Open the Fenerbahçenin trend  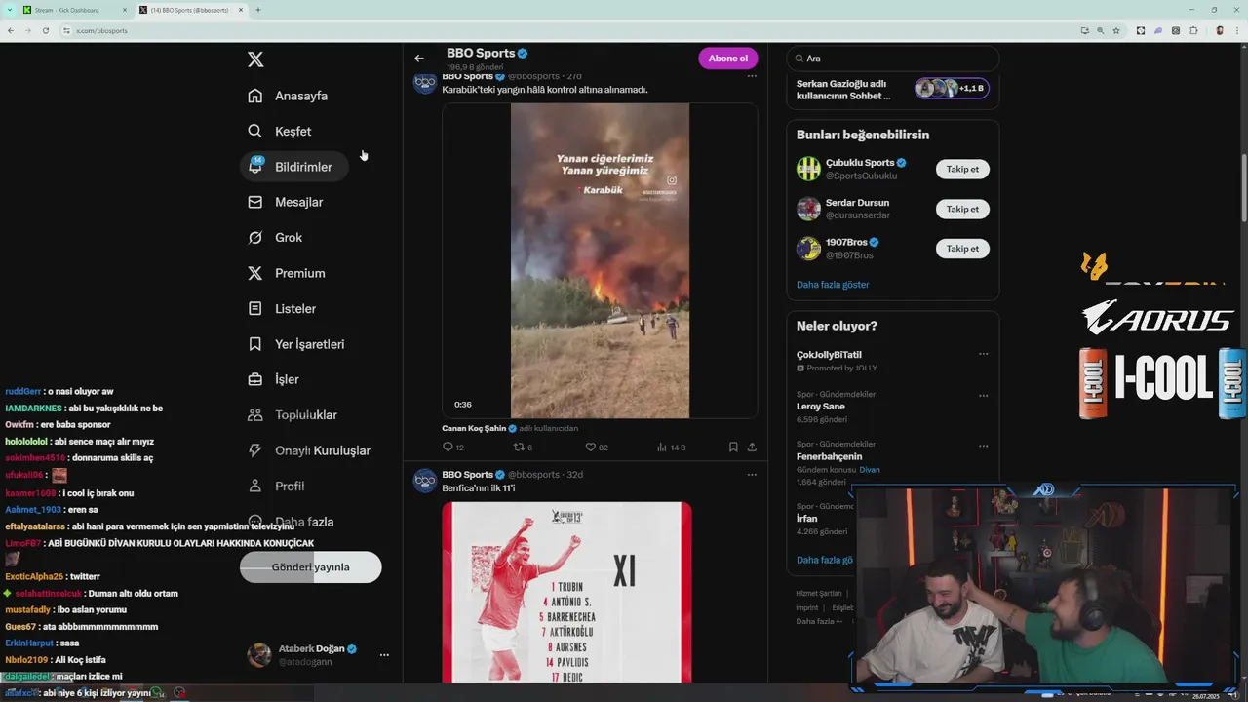click(x=830, y=456)
